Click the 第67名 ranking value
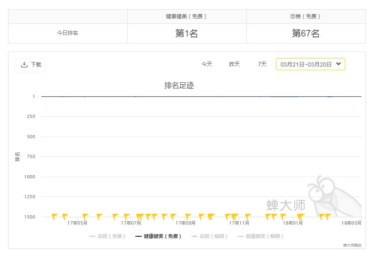This screenshot has width=372, height=259. tap(306, 34)
